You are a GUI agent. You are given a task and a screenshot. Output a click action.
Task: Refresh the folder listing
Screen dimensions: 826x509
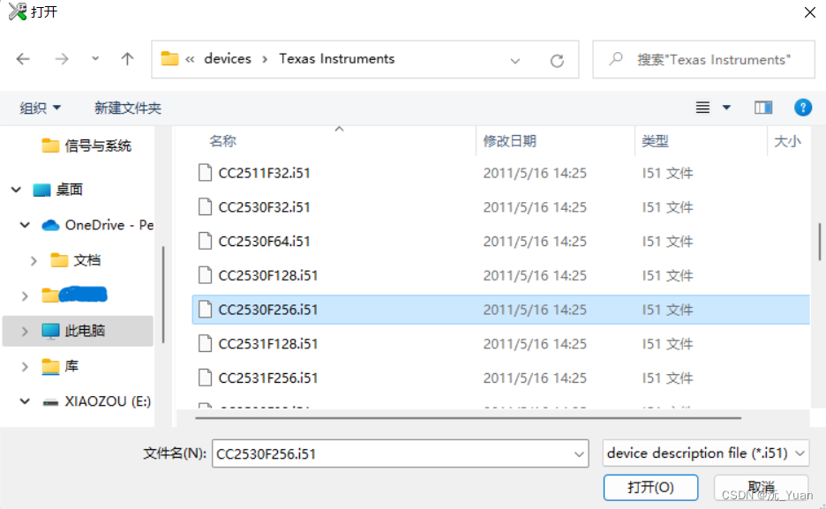point(557,59)
